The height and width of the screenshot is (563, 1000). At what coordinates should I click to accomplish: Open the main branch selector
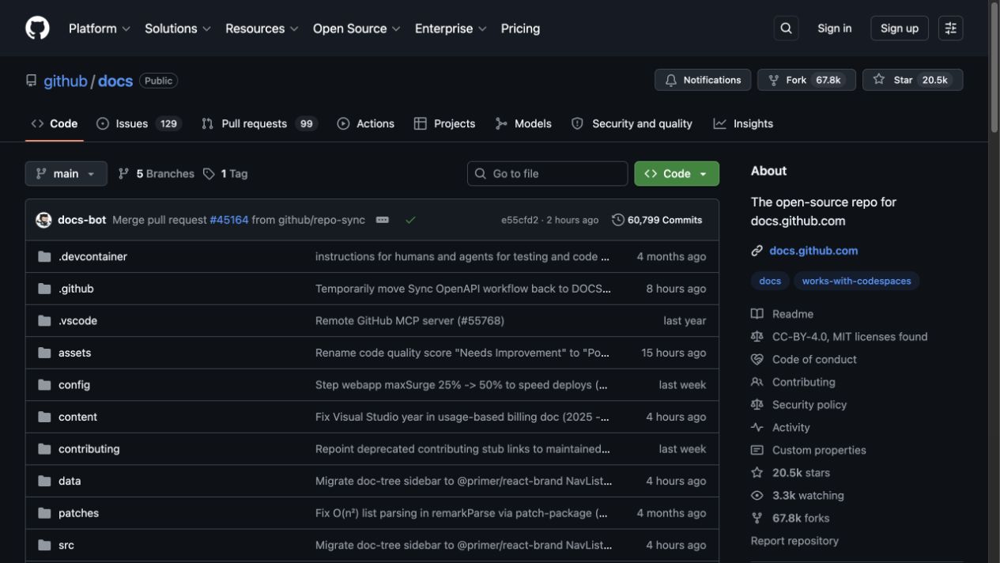(x=66, y=174)
